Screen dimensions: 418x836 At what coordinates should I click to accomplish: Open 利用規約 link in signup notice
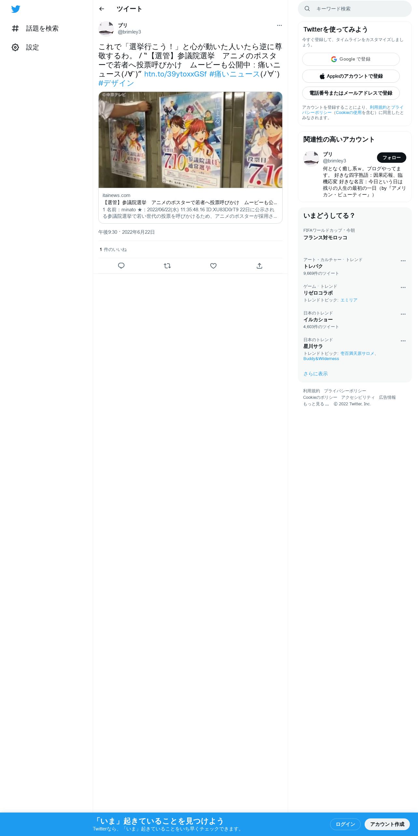tap(378, 107)
